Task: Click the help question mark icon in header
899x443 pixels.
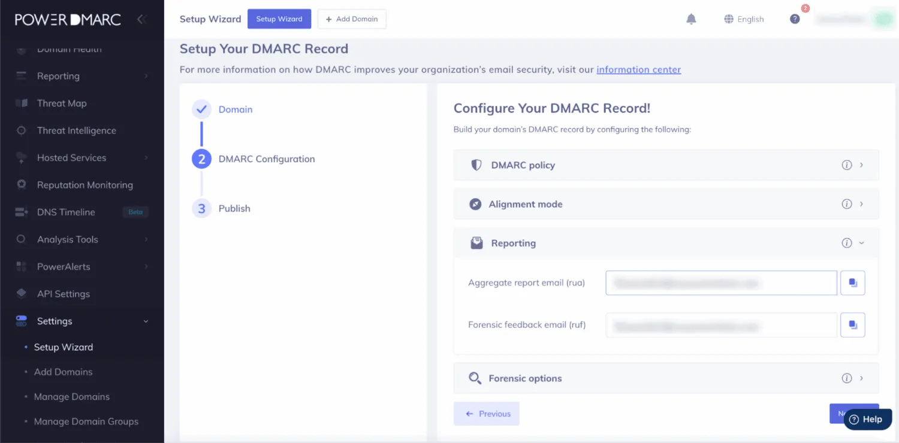Action: pos(795,19)
